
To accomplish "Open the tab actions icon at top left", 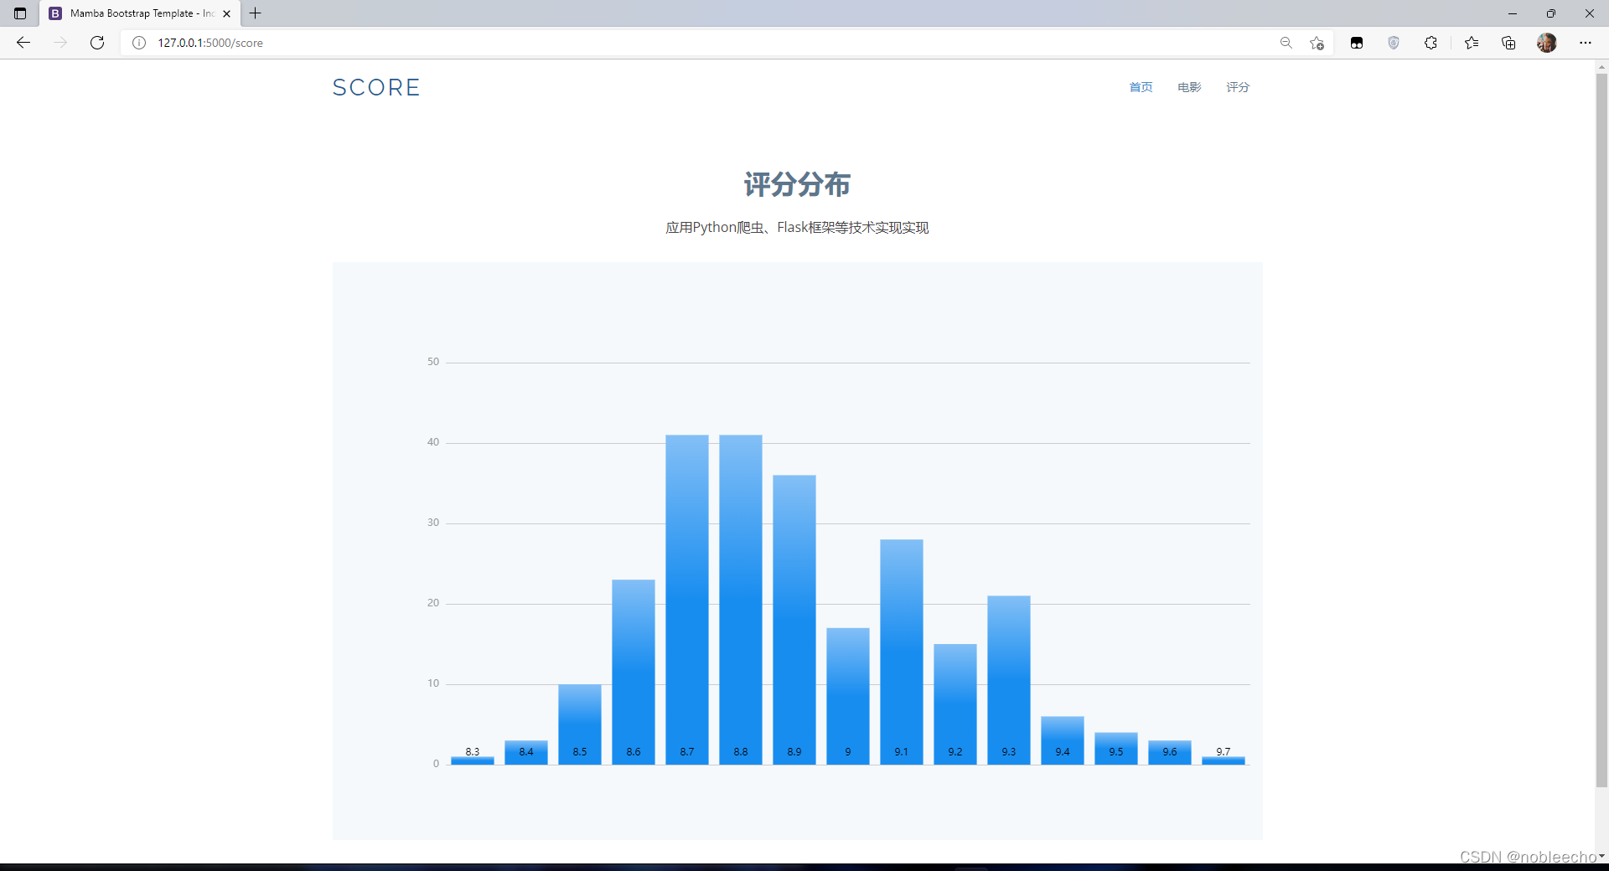I will pos(19,13).
